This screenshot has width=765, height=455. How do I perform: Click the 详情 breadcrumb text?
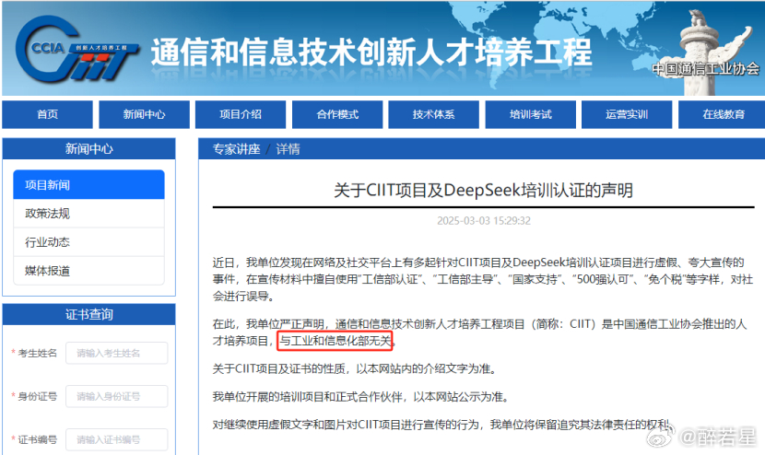coord(288,149)
